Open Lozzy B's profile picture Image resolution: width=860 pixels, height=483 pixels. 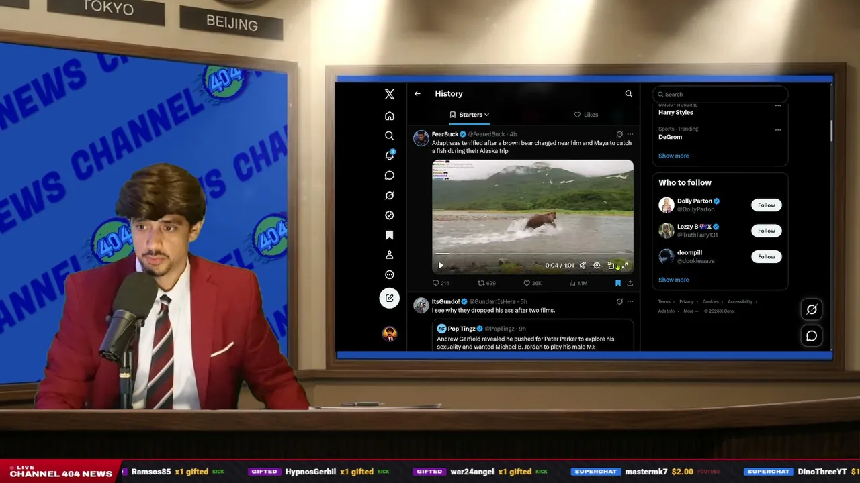(x=666, y=231)
